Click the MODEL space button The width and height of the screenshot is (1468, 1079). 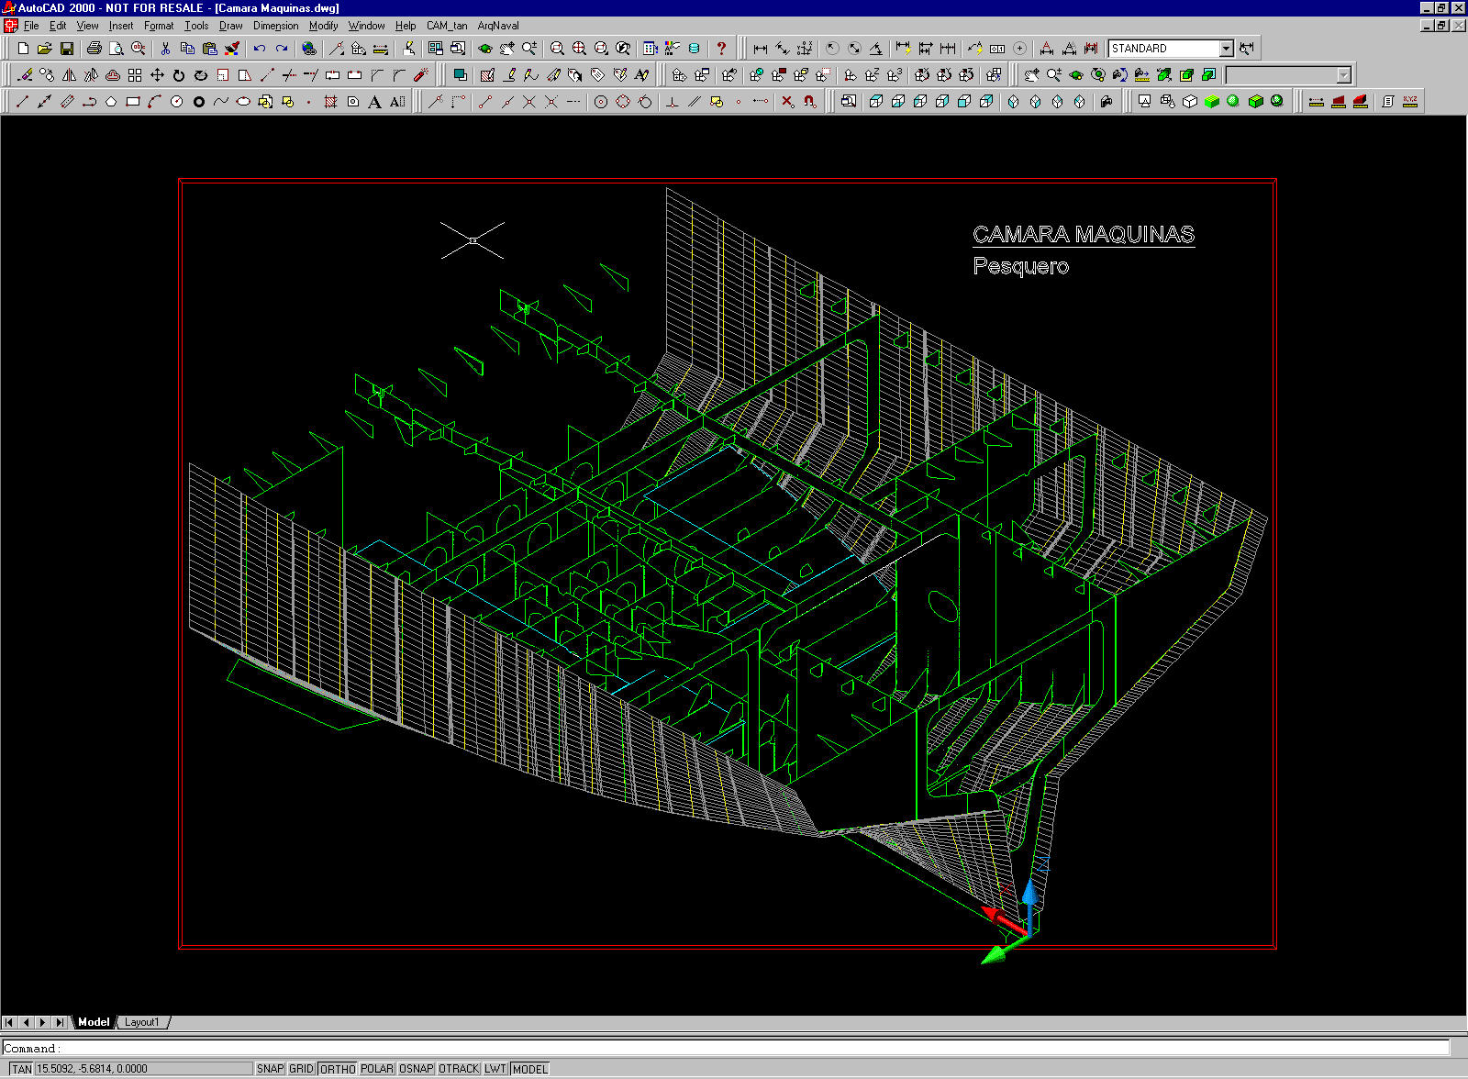tap(529, 1069)
